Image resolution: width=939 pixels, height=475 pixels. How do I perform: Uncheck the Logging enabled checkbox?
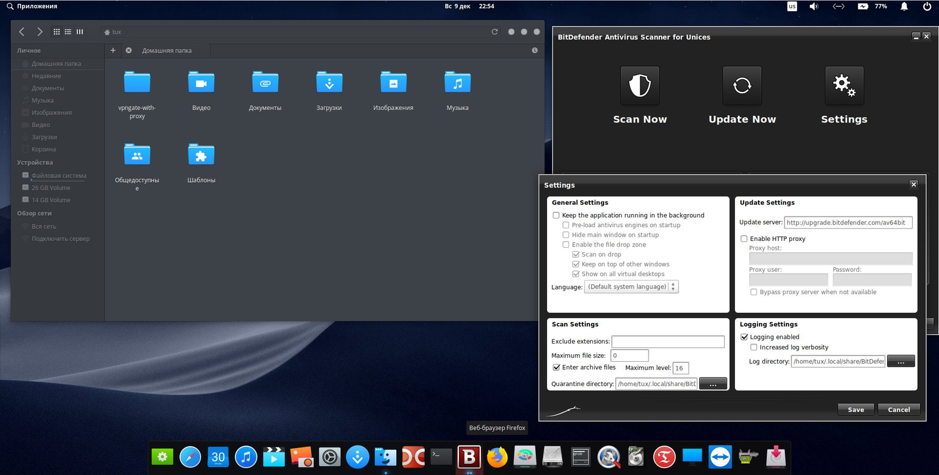(744, 337)
